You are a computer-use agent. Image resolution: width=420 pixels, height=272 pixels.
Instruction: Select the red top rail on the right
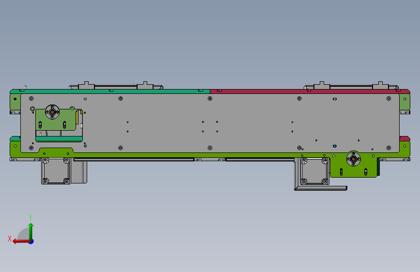(310, 91)
